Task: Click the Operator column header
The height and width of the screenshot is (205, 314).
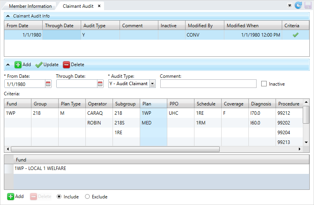Action: [x=99, y=104]
